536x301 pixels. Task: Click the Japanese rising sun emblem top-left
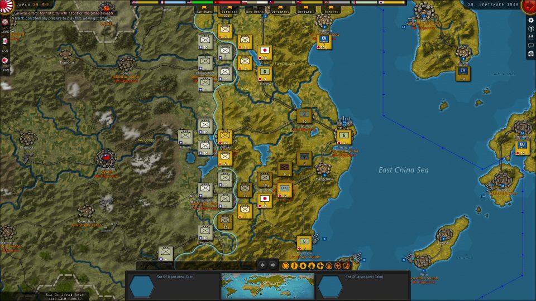pyautogui.click(x=6, y=6)
